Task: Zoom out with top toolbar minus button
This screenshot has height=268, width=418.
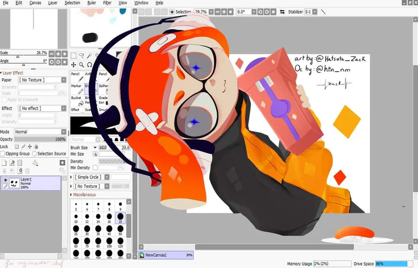Action: point(217,12)
